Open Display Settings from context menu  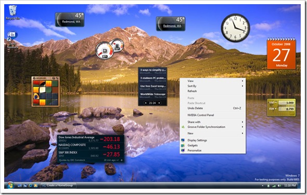[x=213, y=140]
